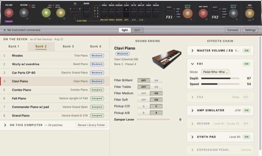Adjust the Damper Lever slider
Viewport: 262px width, 156px height.
click(153, 119)
